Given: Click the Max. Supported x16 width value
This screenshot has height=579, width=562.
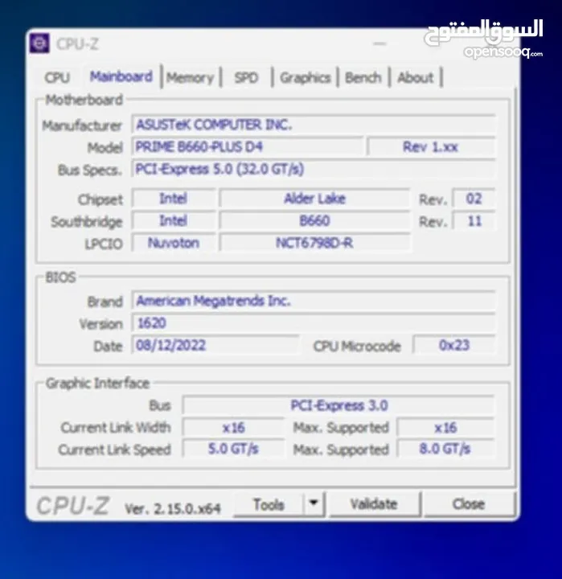Looking at the screenshot, I should coord(445,428).
